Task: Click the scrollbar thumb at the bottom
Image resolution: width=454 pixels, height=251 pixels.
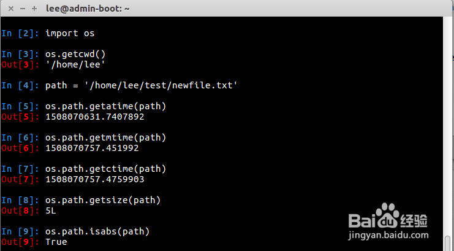Action: [x=448, y=244]
